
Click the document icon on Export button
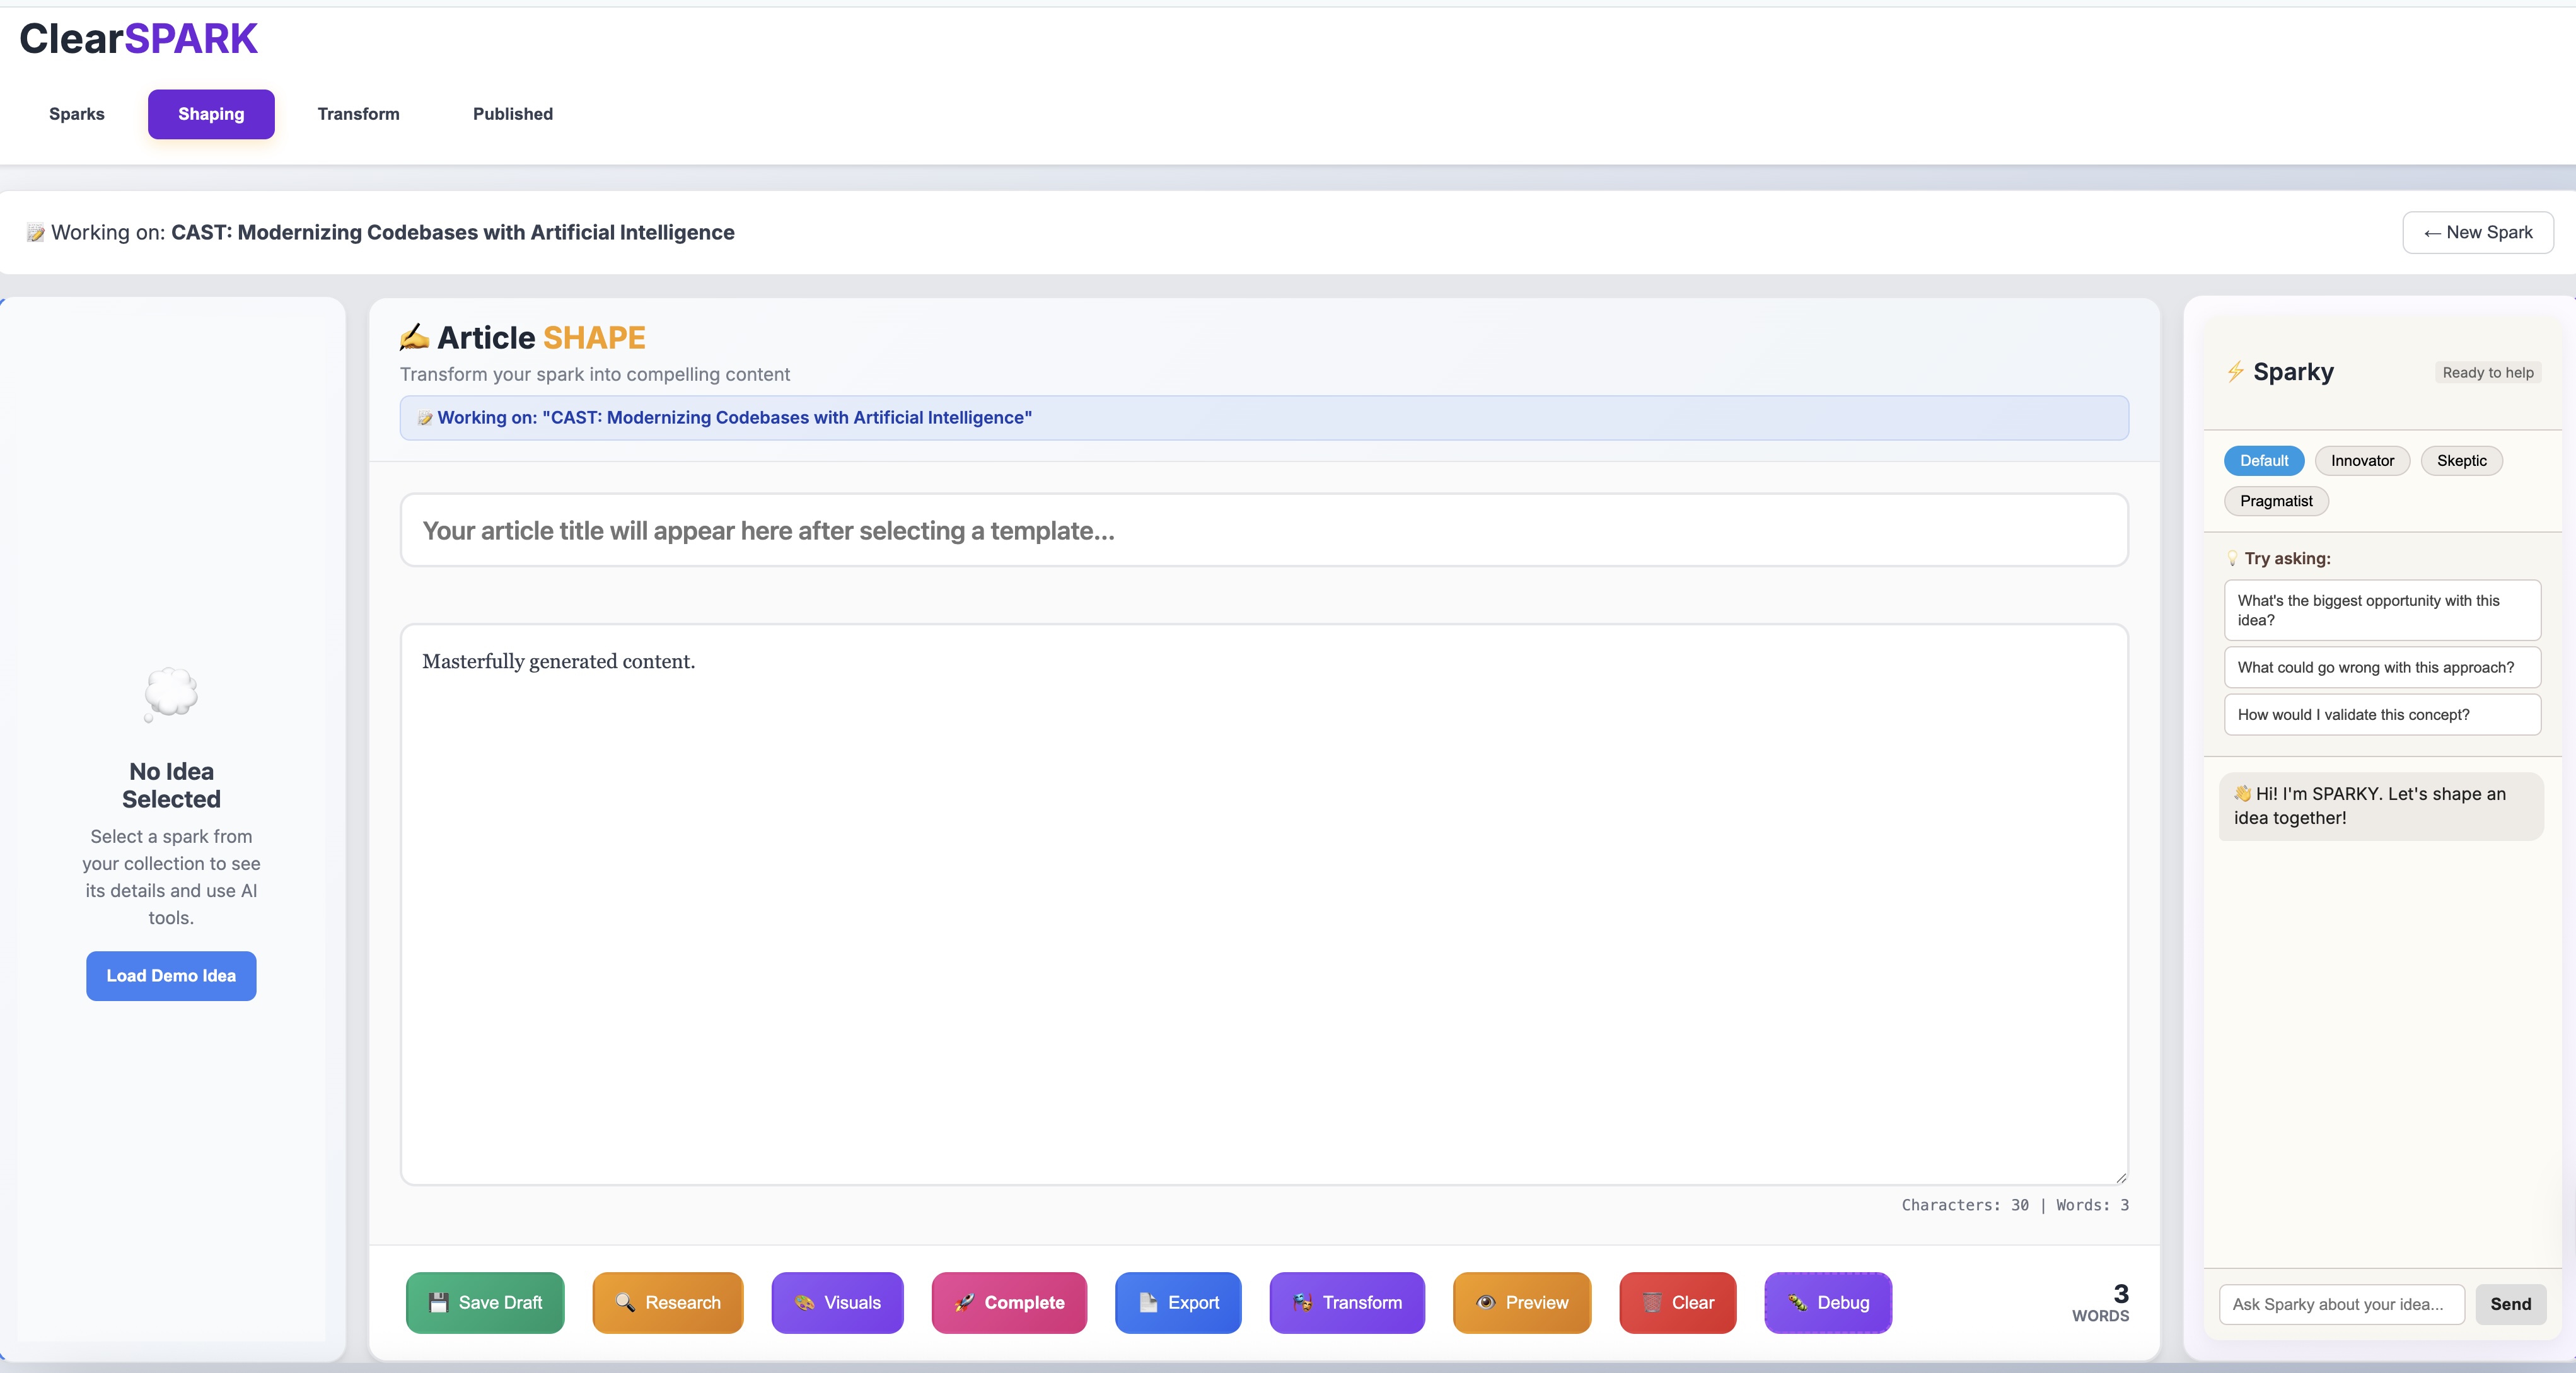(1148, 1302)
